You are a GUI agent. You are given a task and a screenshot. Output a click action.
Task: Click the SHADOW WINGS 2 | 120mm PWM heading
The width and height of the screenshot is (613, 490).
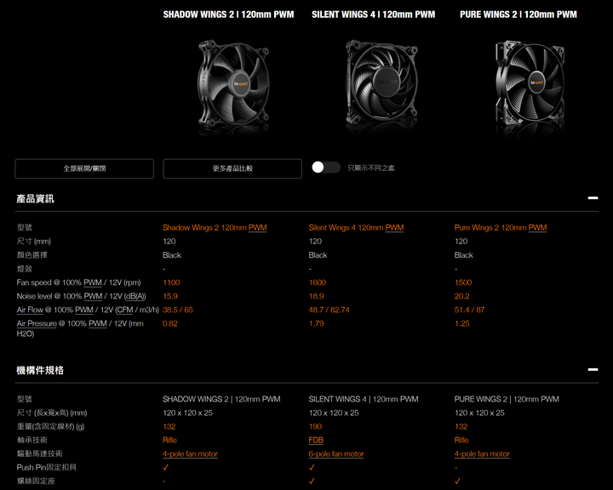[x=228, y=14]
